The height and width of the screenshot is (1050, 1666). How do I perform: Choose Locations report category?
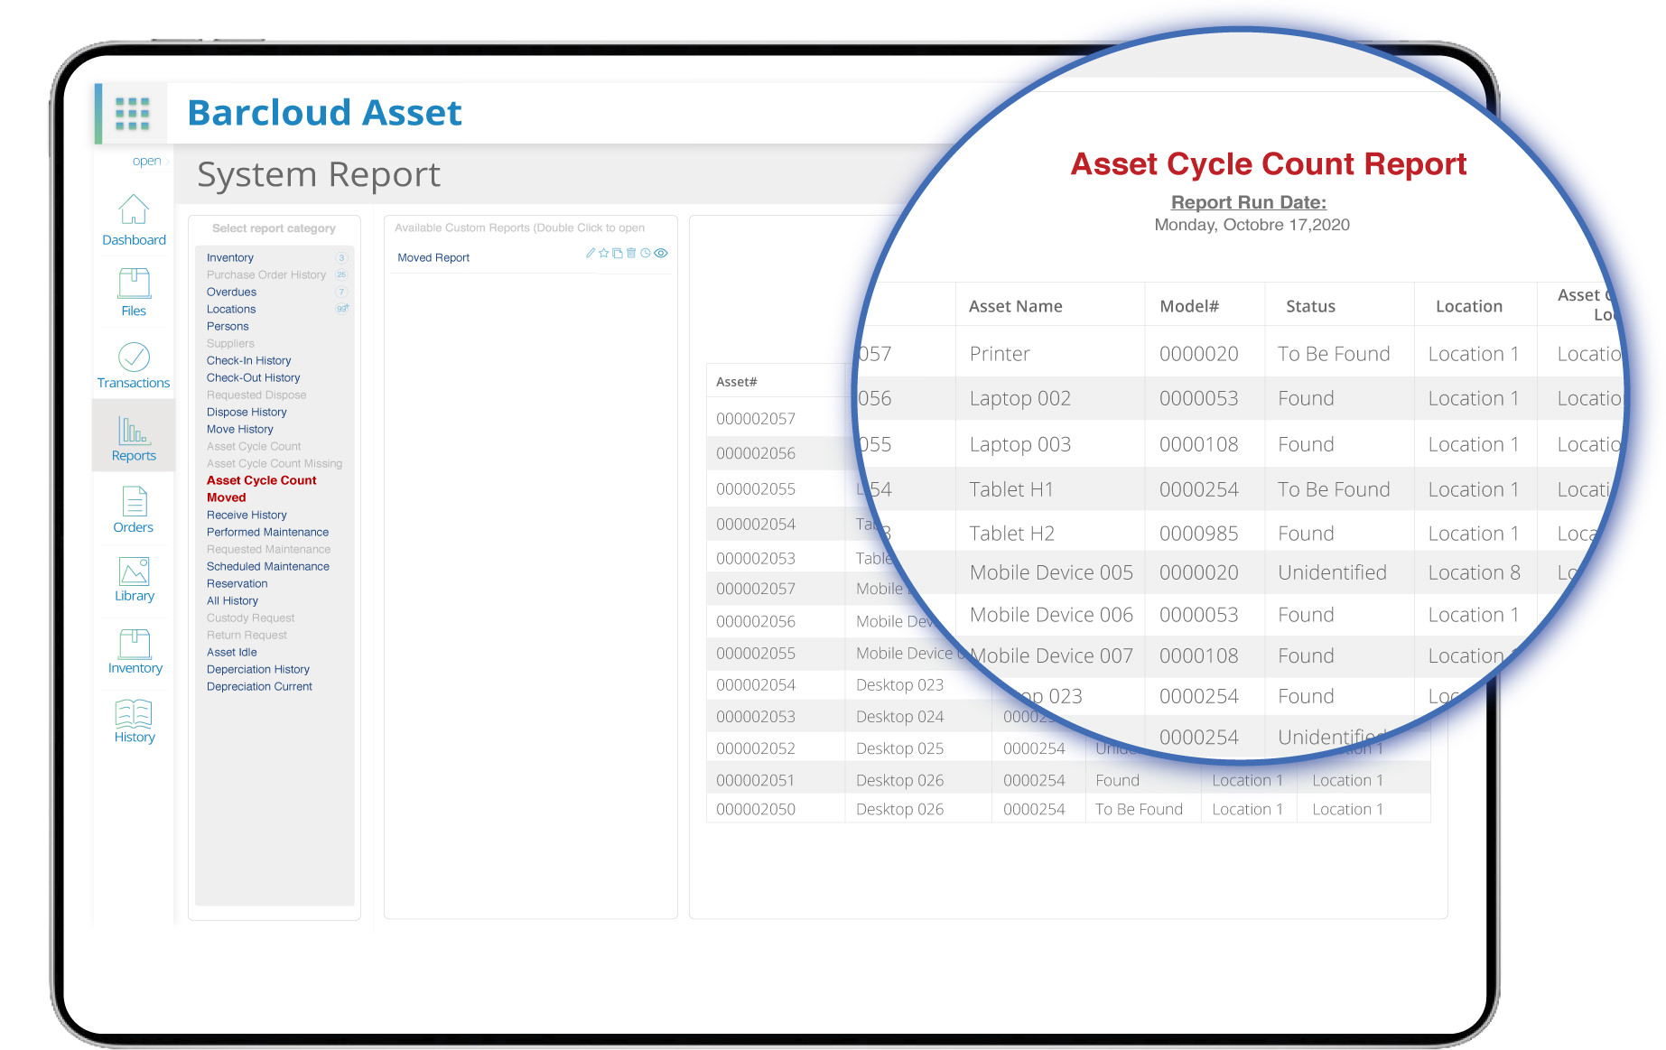[231, 310]
